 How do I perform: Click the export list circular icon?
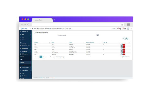click(x=127, y=39)
